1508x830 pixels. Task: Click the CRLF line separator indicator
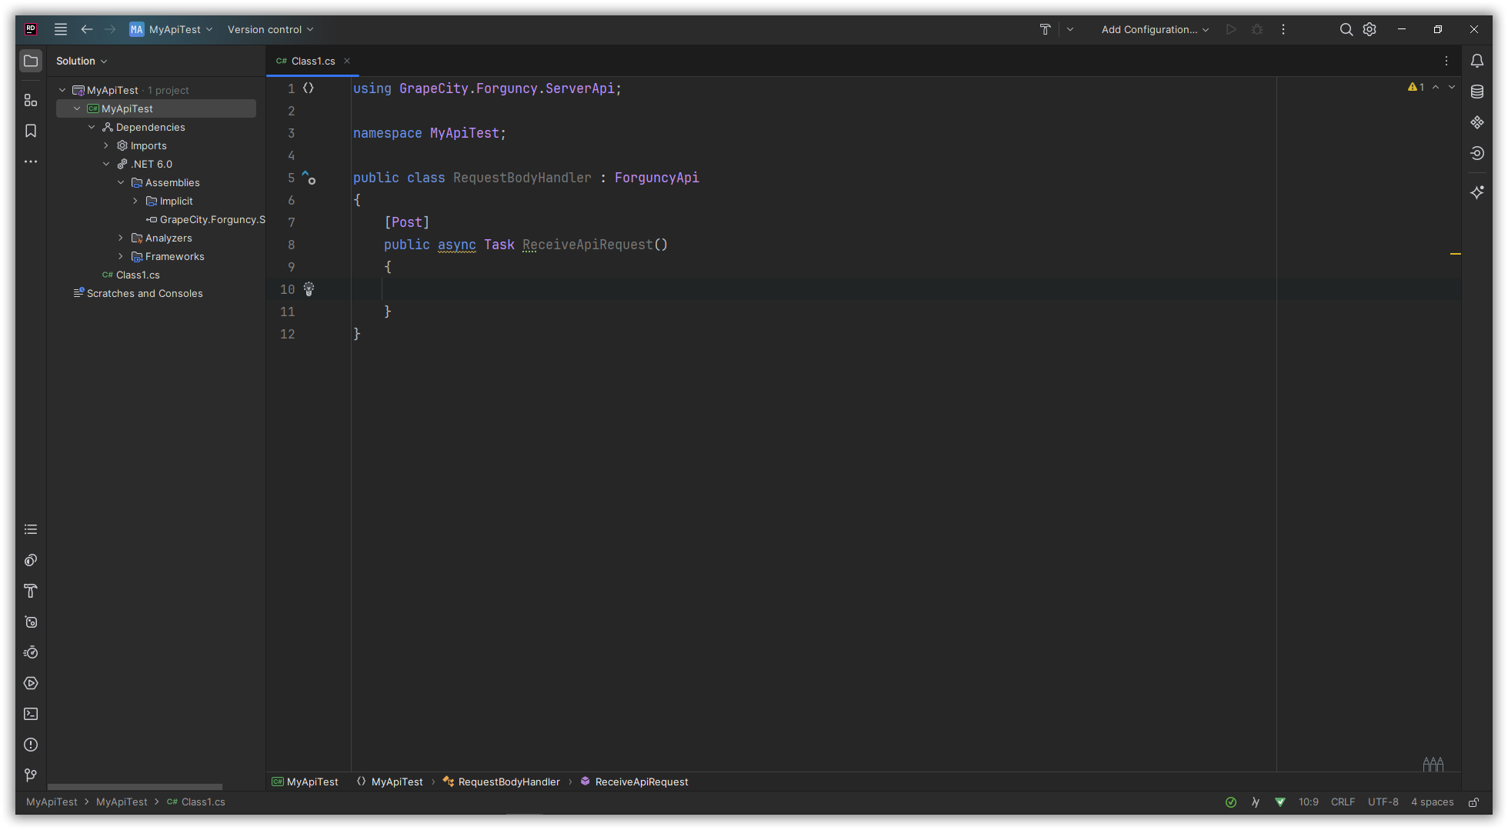click(x=1343, y=802)
